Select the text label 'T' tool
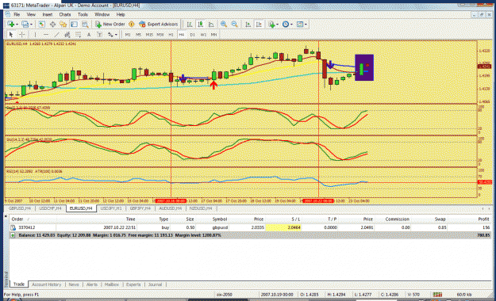The image size is (496, 301). pyautogui.click(x=100, y=34)
